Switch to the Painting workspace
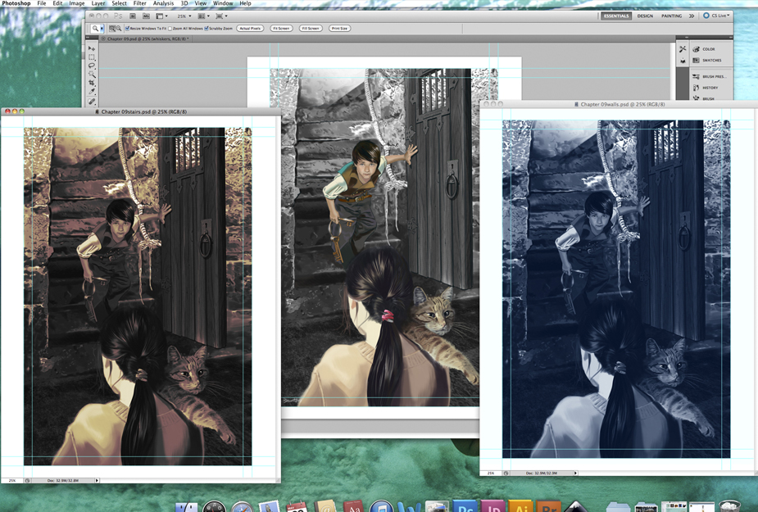 tap(671, 16)
